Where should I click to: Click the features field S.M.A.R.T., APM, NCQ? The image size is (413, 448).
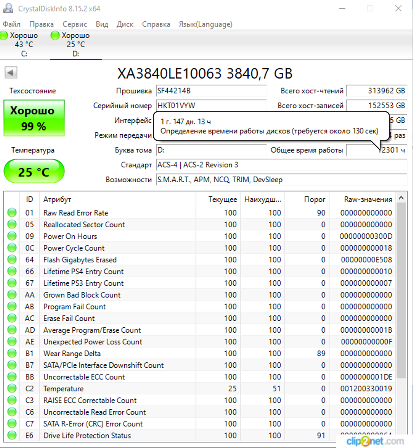pos(281,180)
